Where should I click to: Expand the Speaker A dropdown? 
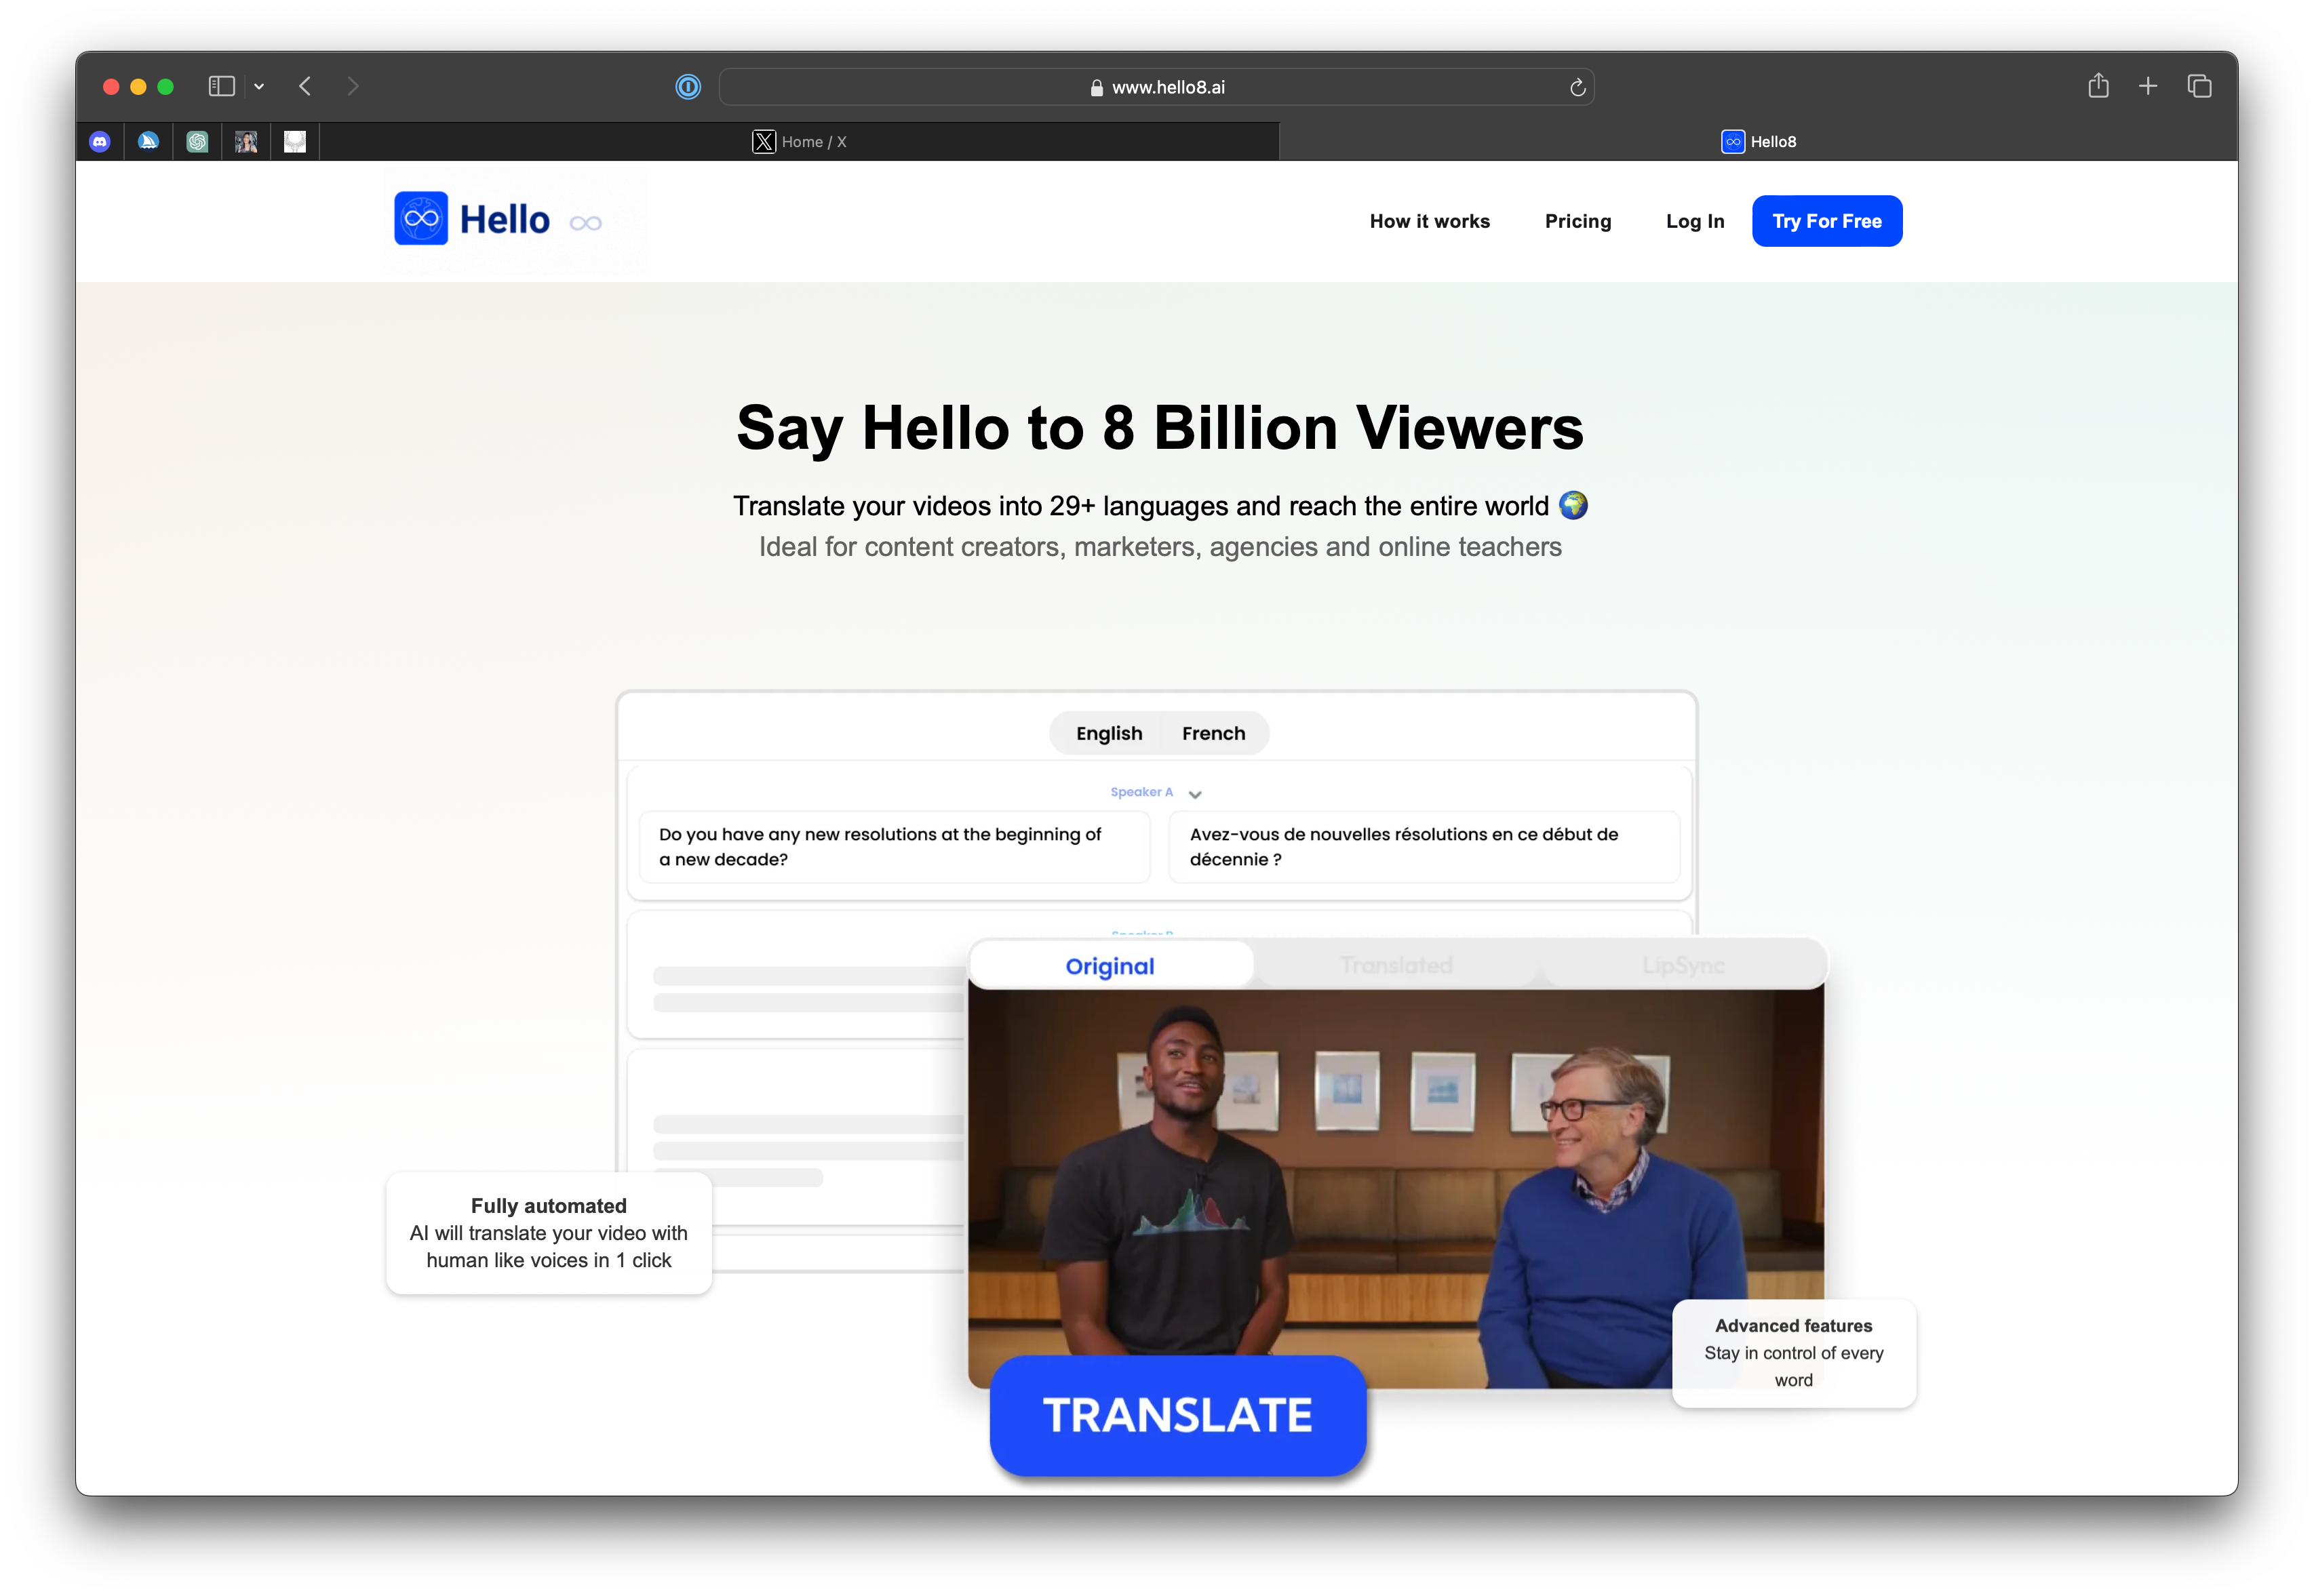(1194, 794)
